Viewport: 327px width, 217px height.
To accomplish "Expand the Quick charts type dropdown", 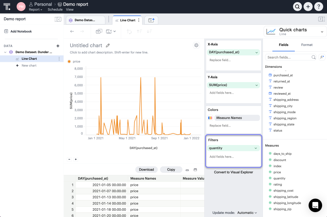I will point(322,31).
